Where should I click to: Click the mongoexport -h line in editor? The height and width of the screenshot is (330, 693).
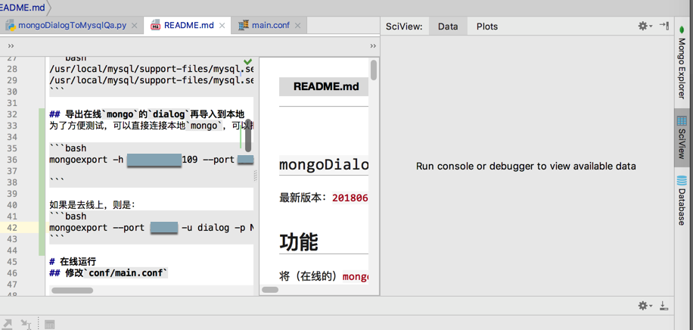tap(151, 160)
